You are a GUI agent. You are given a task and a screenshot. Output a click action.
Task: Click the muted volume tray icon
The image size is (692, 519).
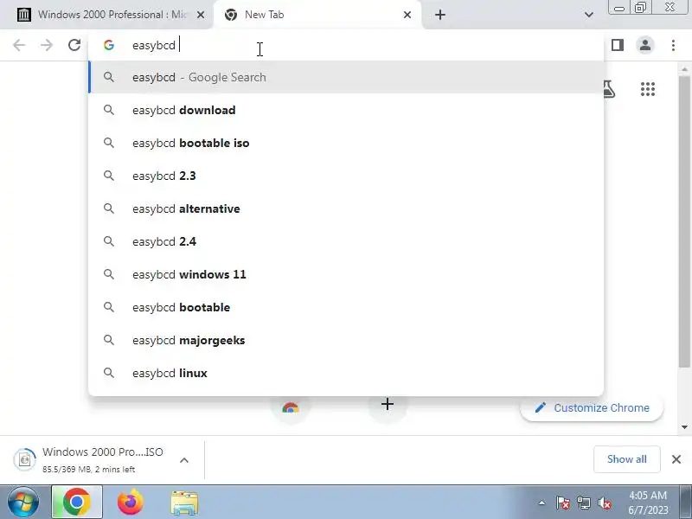(x=604, y=503)
